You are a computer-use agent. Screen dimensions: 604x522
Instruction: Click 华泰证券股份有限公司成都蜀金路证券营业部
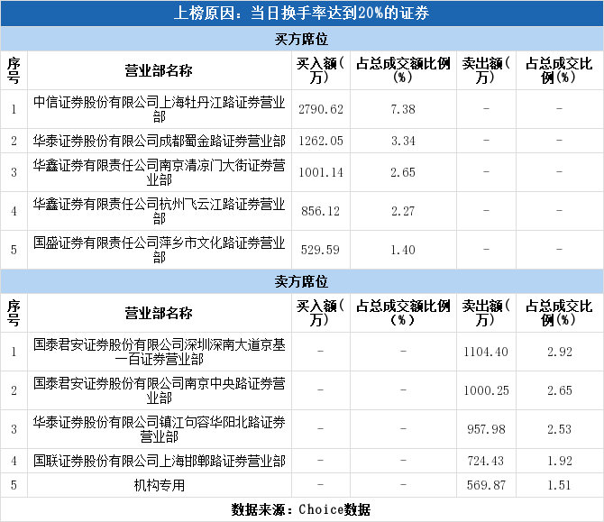click(159, 141)
